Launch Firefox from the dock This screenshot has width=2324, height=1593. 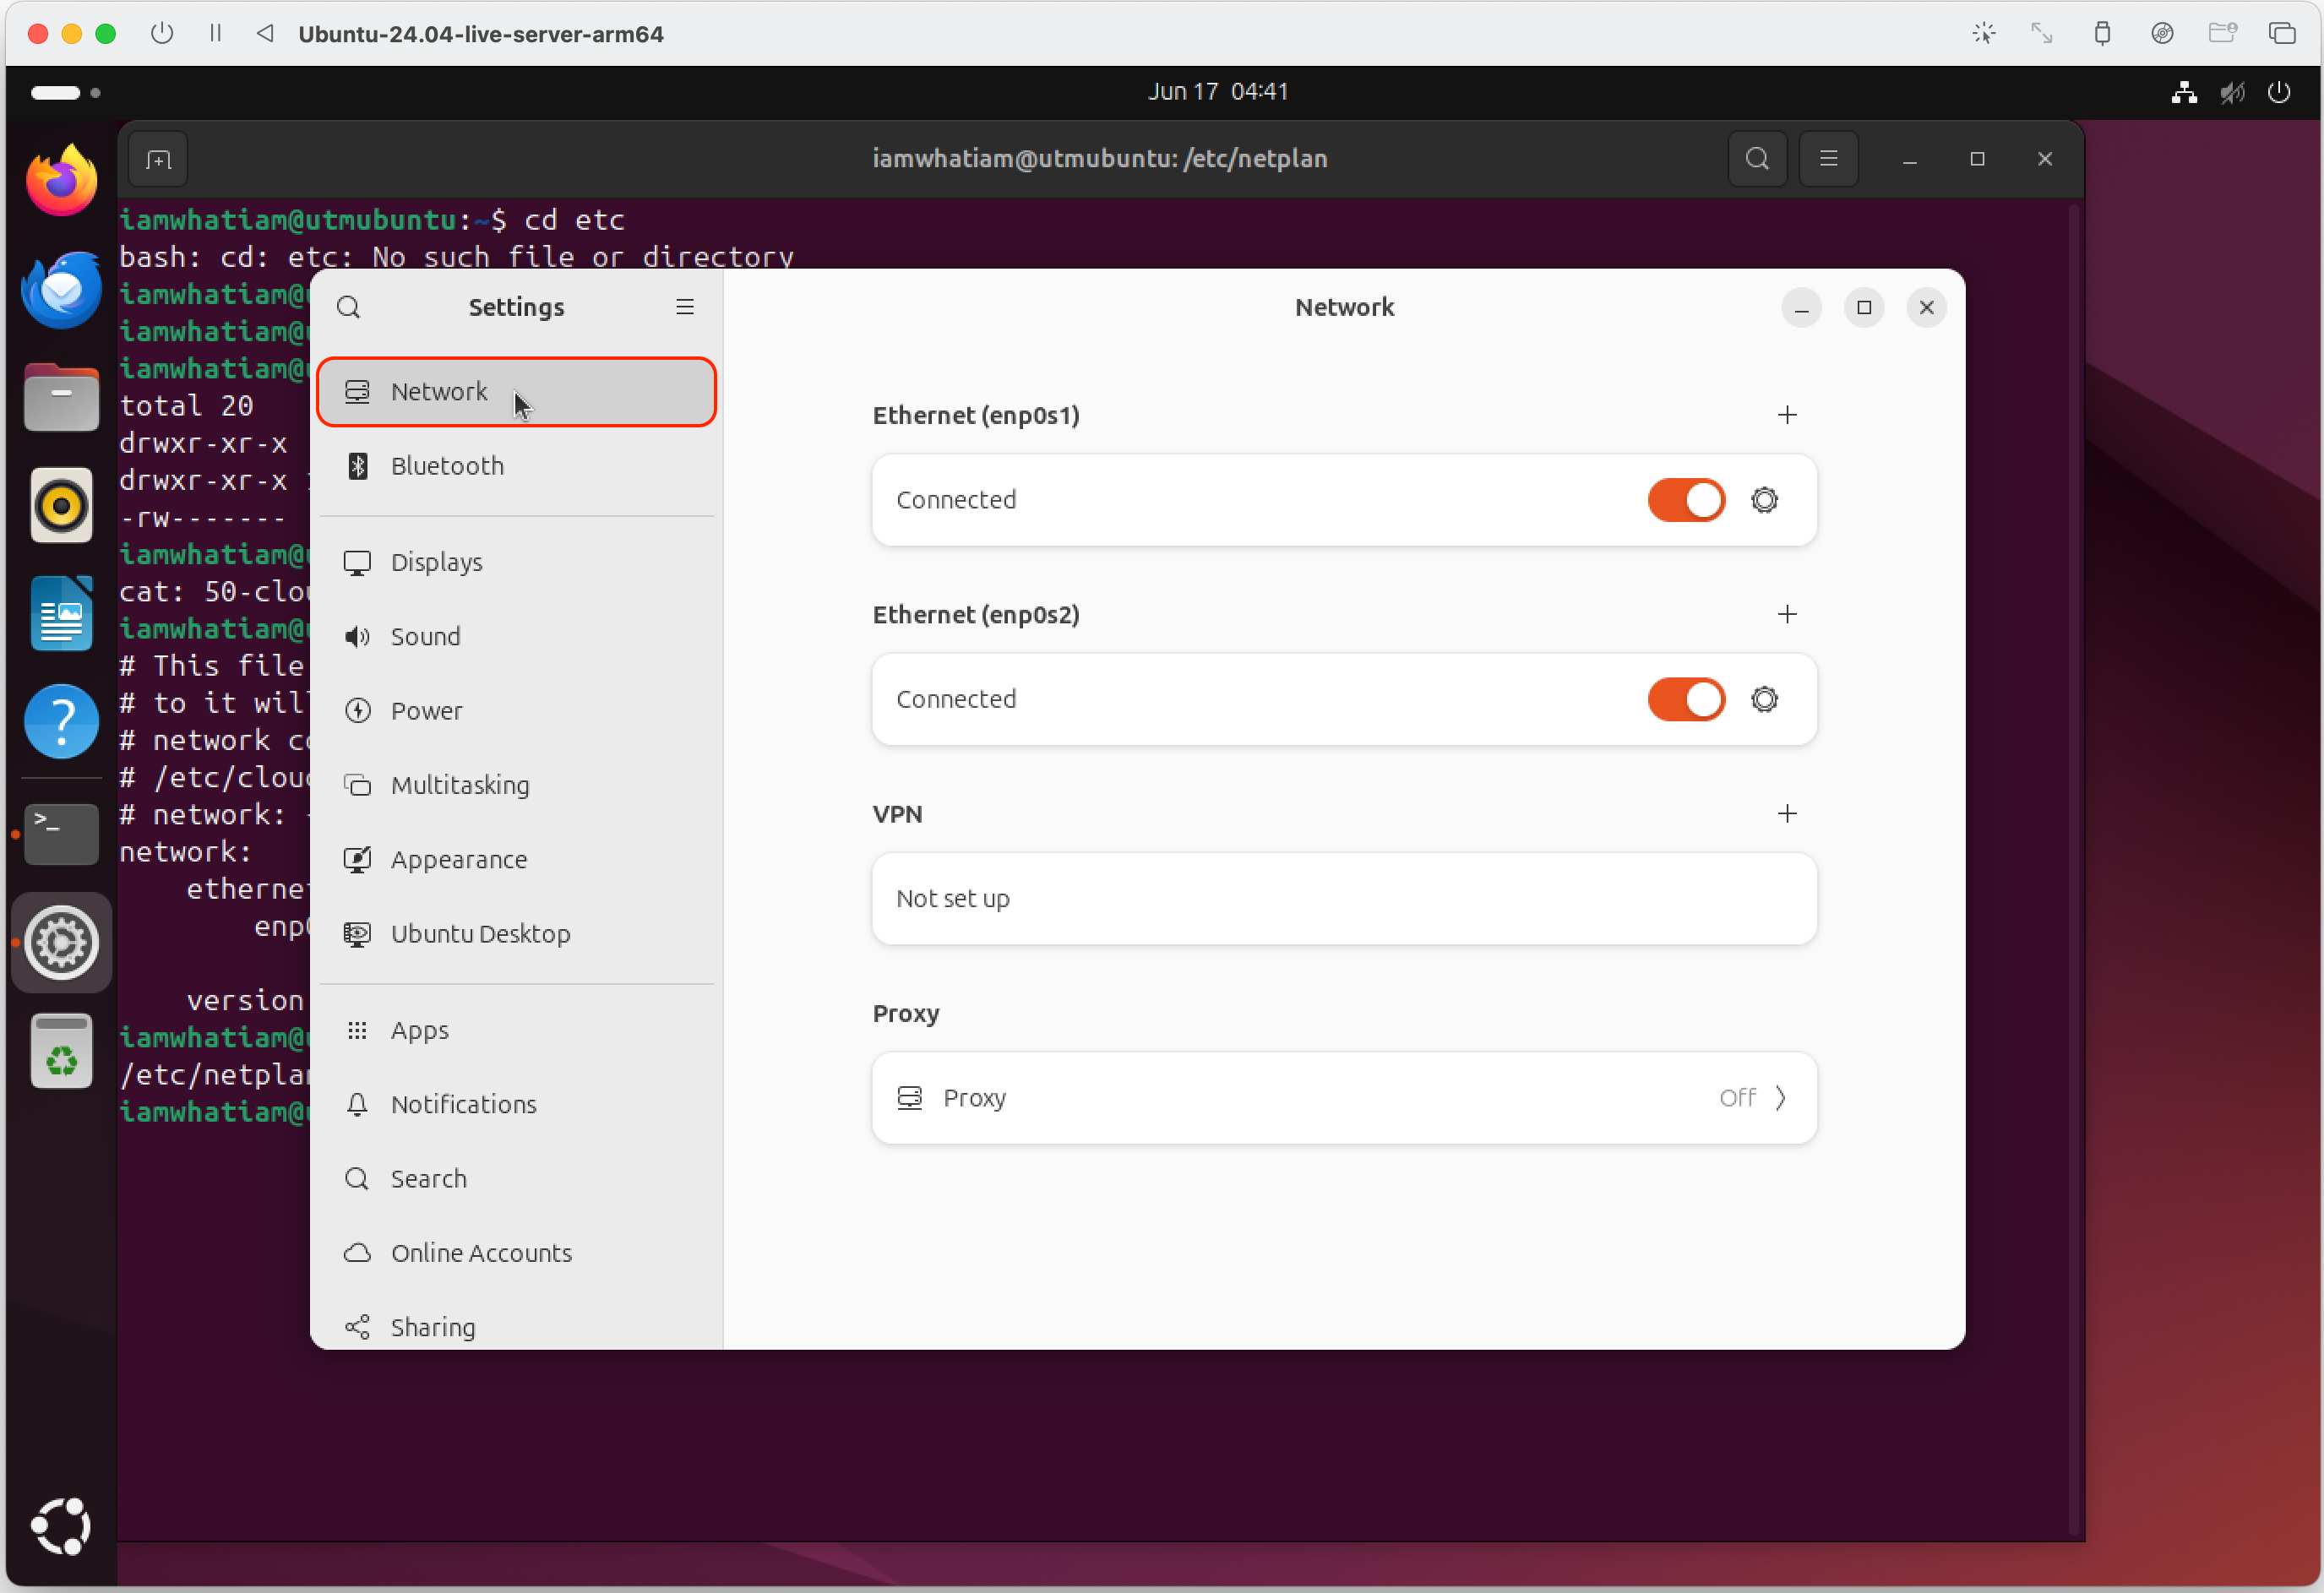(62, 181)
